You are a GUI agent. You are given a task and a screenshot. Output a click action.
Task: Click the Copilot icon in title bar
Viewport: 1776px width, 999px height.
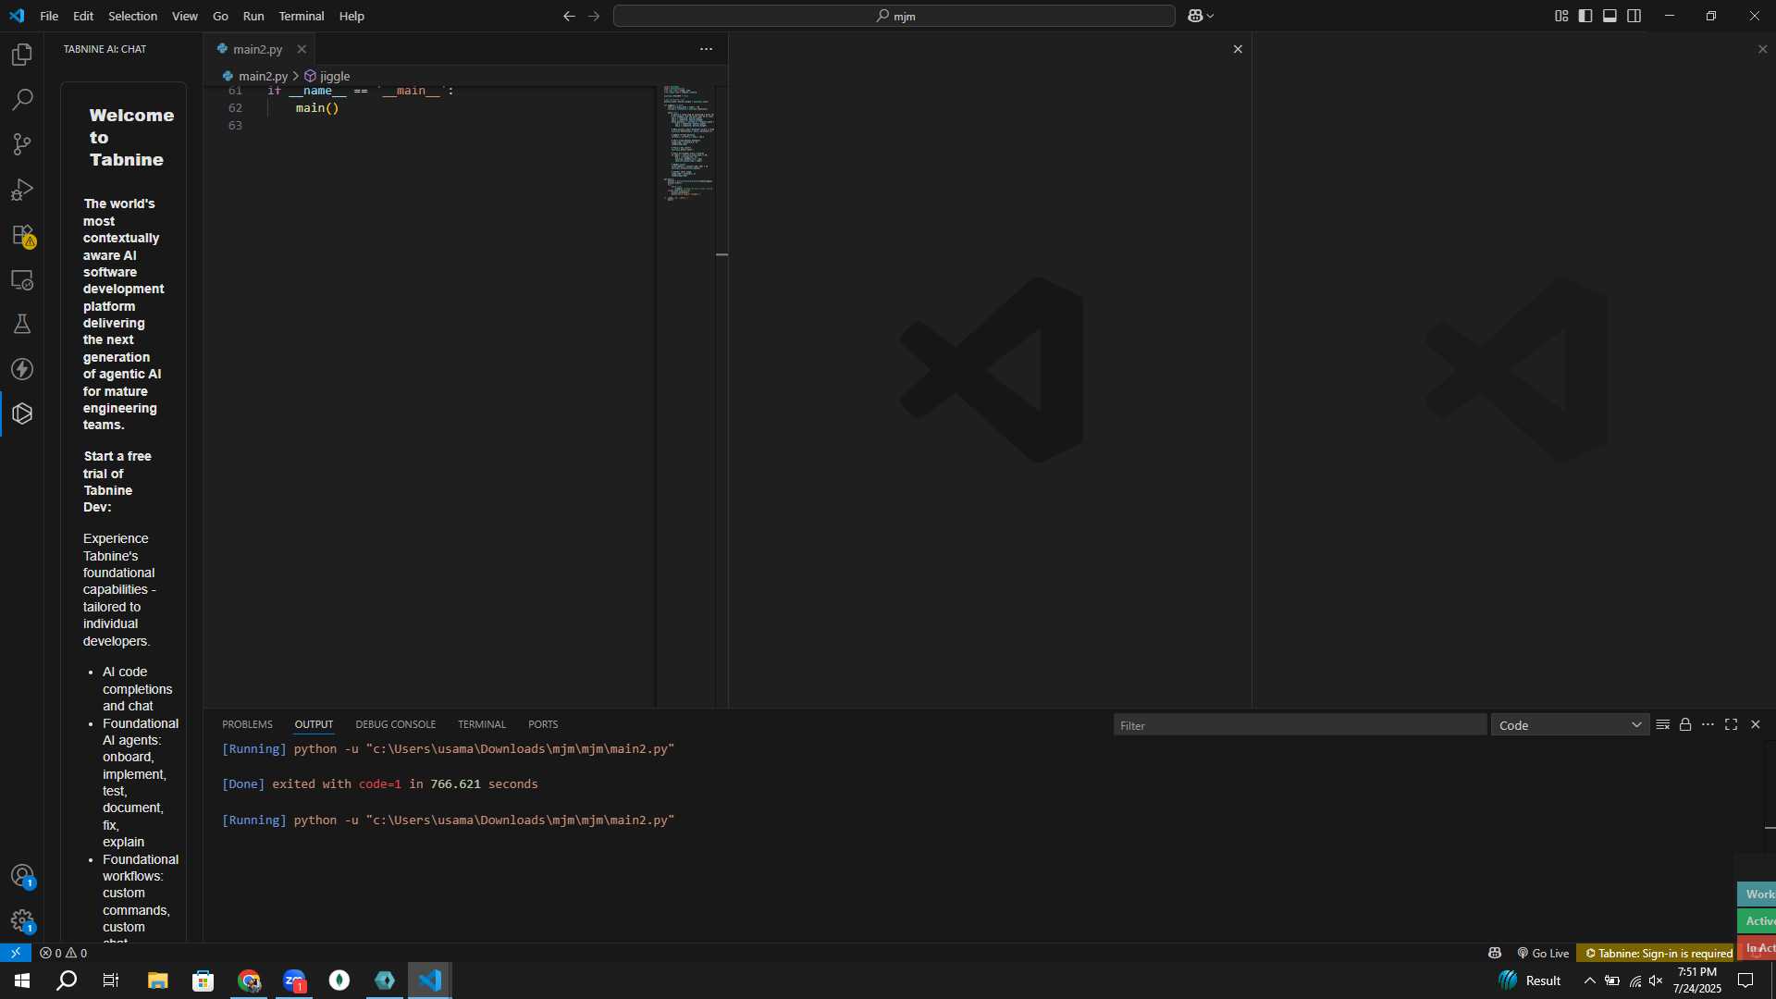(x=1195, y=16)
